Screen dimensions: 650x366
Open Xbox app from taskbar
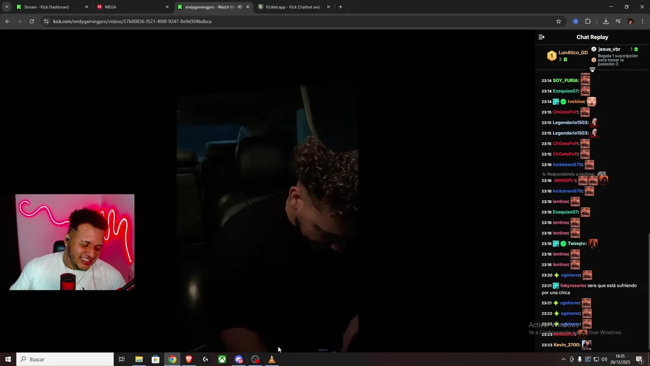pos(222,359)
